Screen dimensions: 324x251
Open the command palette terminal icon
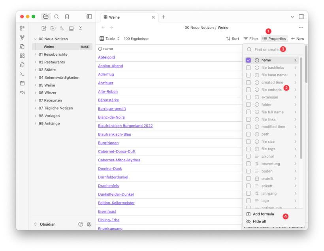(22, 74)
